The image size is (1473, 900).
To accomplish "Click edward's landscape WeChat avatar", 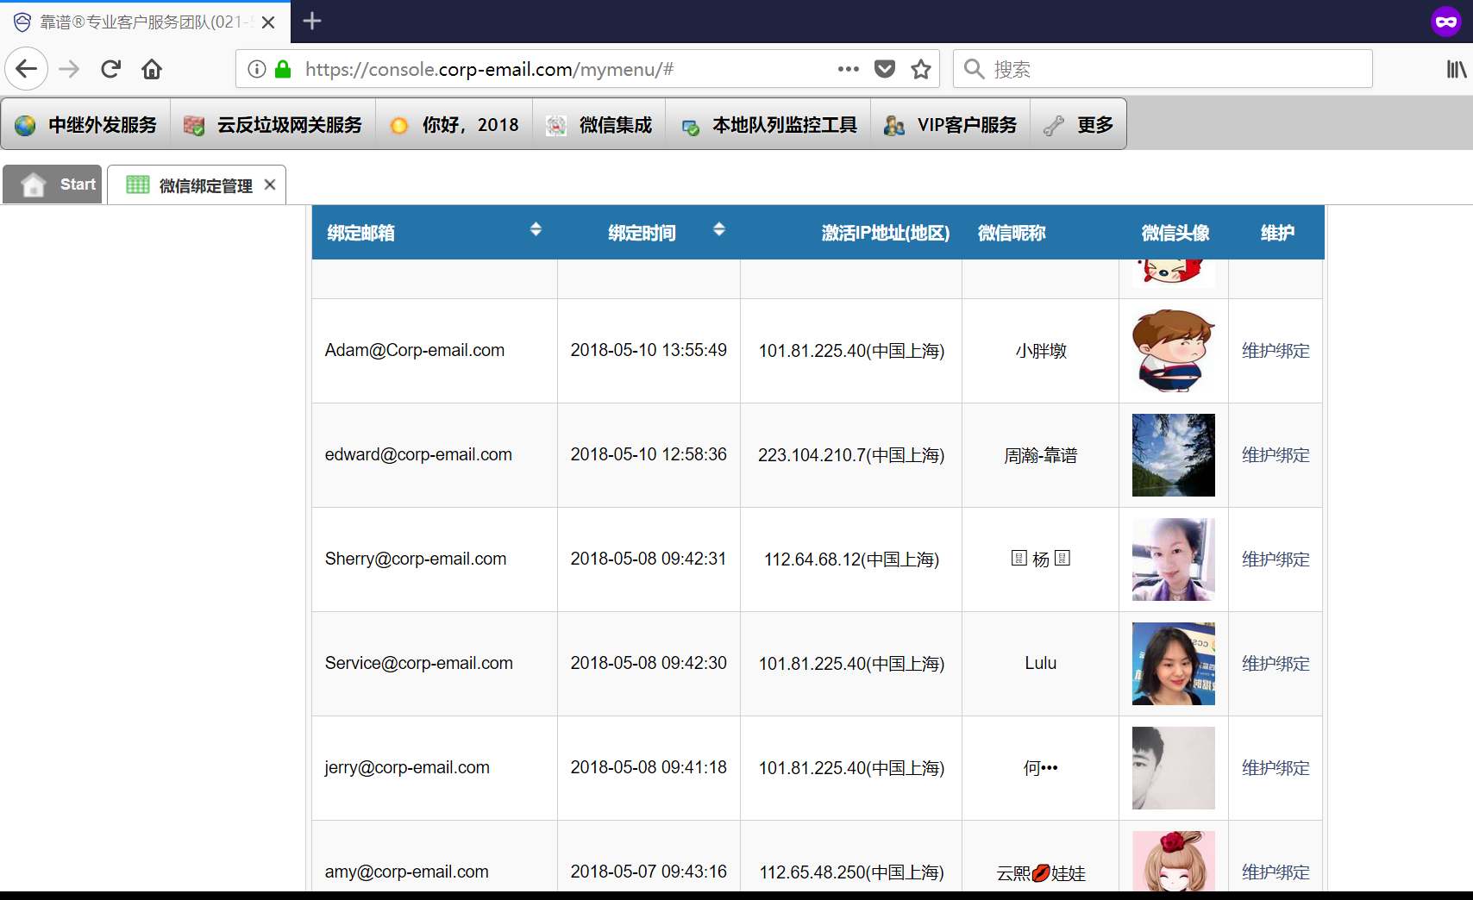I will 1173,455.
